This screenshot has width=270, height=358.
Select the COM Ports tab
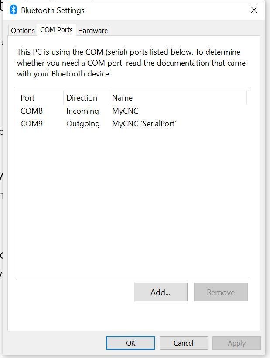pos(56,30)
